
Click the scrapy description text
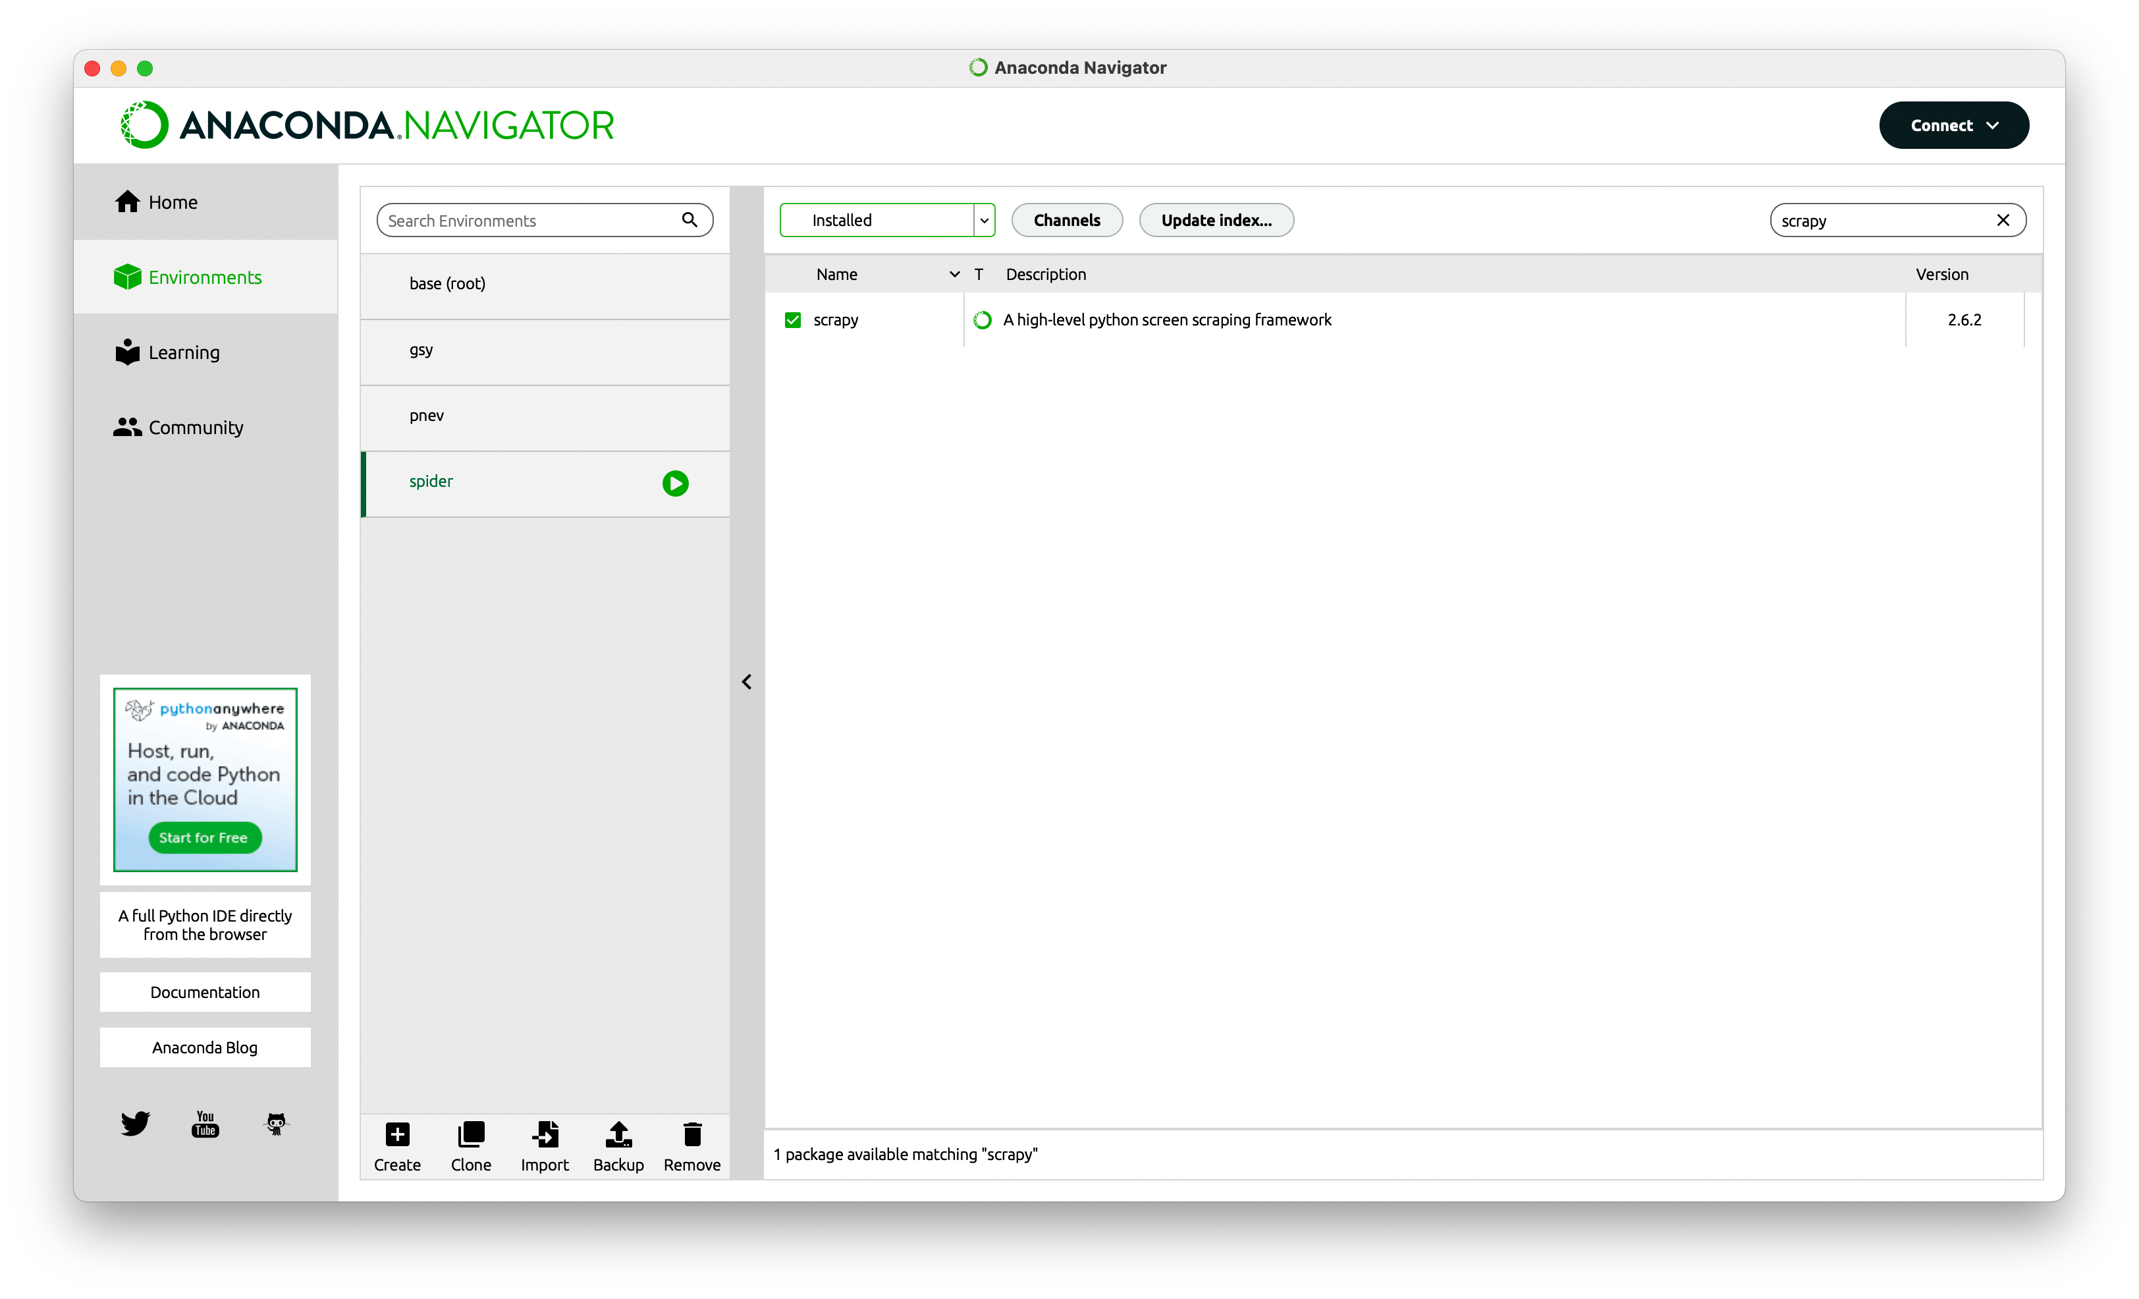click(x=1167, y=319)
